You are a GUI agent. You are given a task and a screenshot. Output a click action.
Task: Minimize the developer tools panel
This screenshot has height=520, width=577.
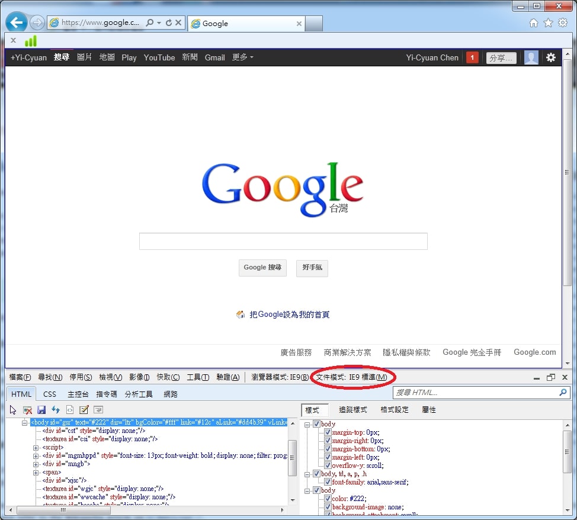[x=537, y=378]
